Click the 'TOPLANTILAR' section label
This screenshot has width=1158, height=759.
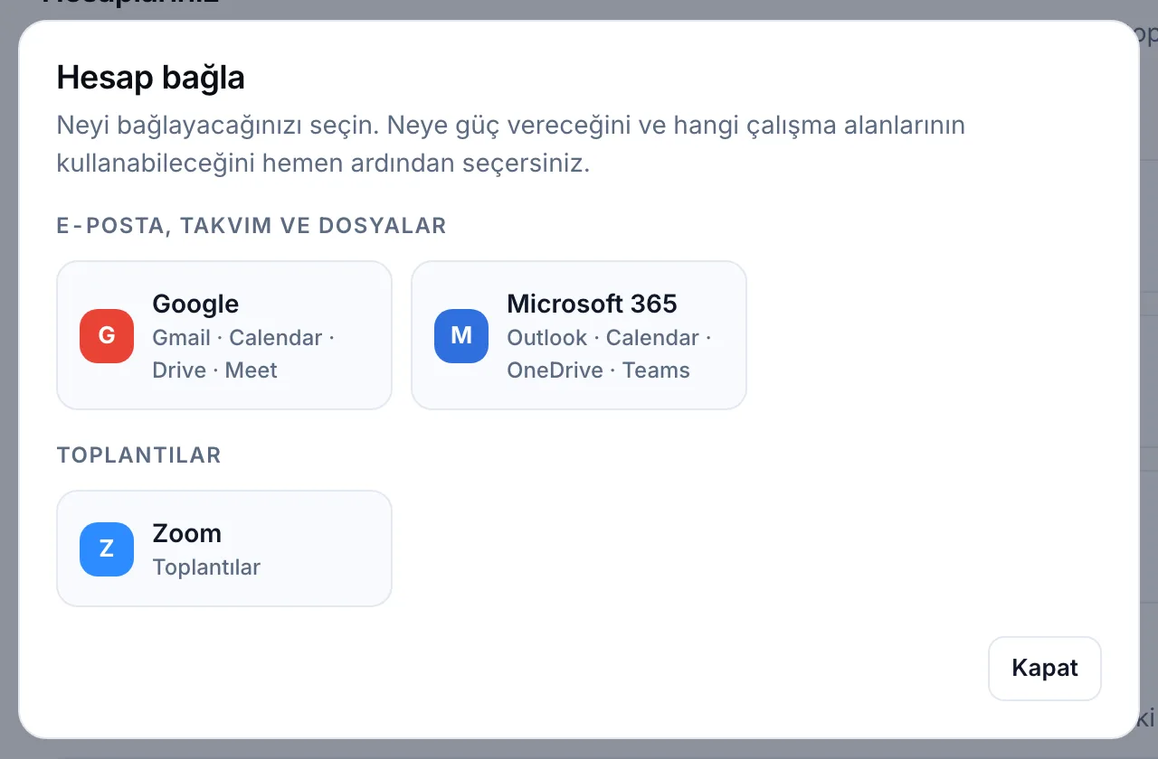[138, 455]
